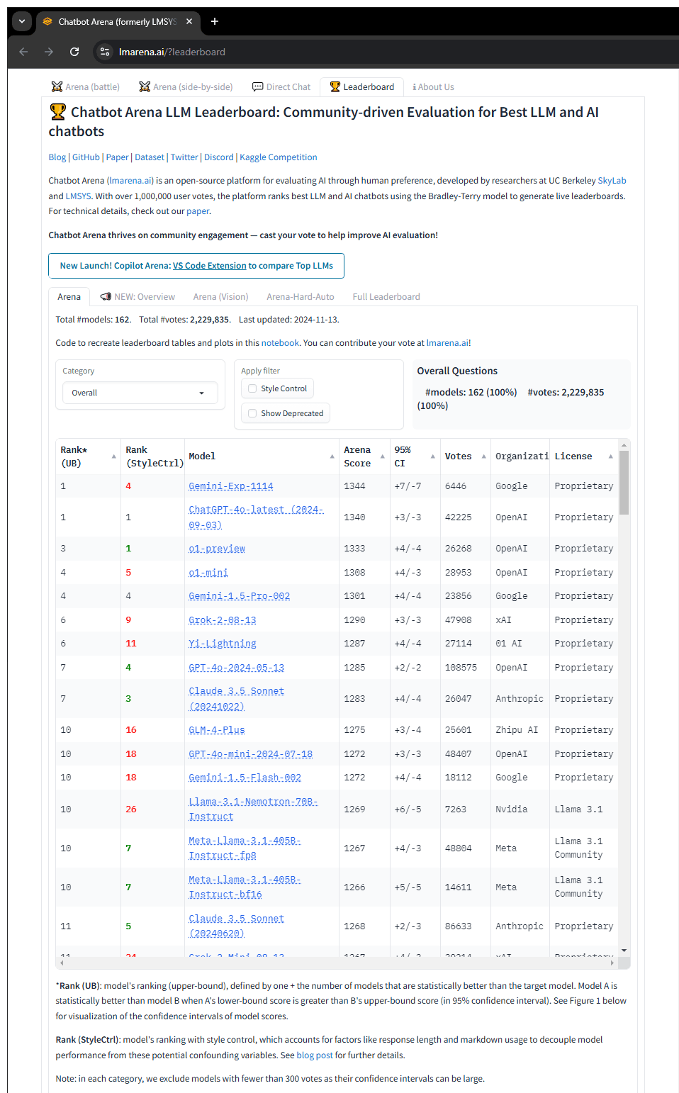Viewport: 679px width, 1093px height.
Task: Select the 108575 votes cell
Action: (465, 668)
